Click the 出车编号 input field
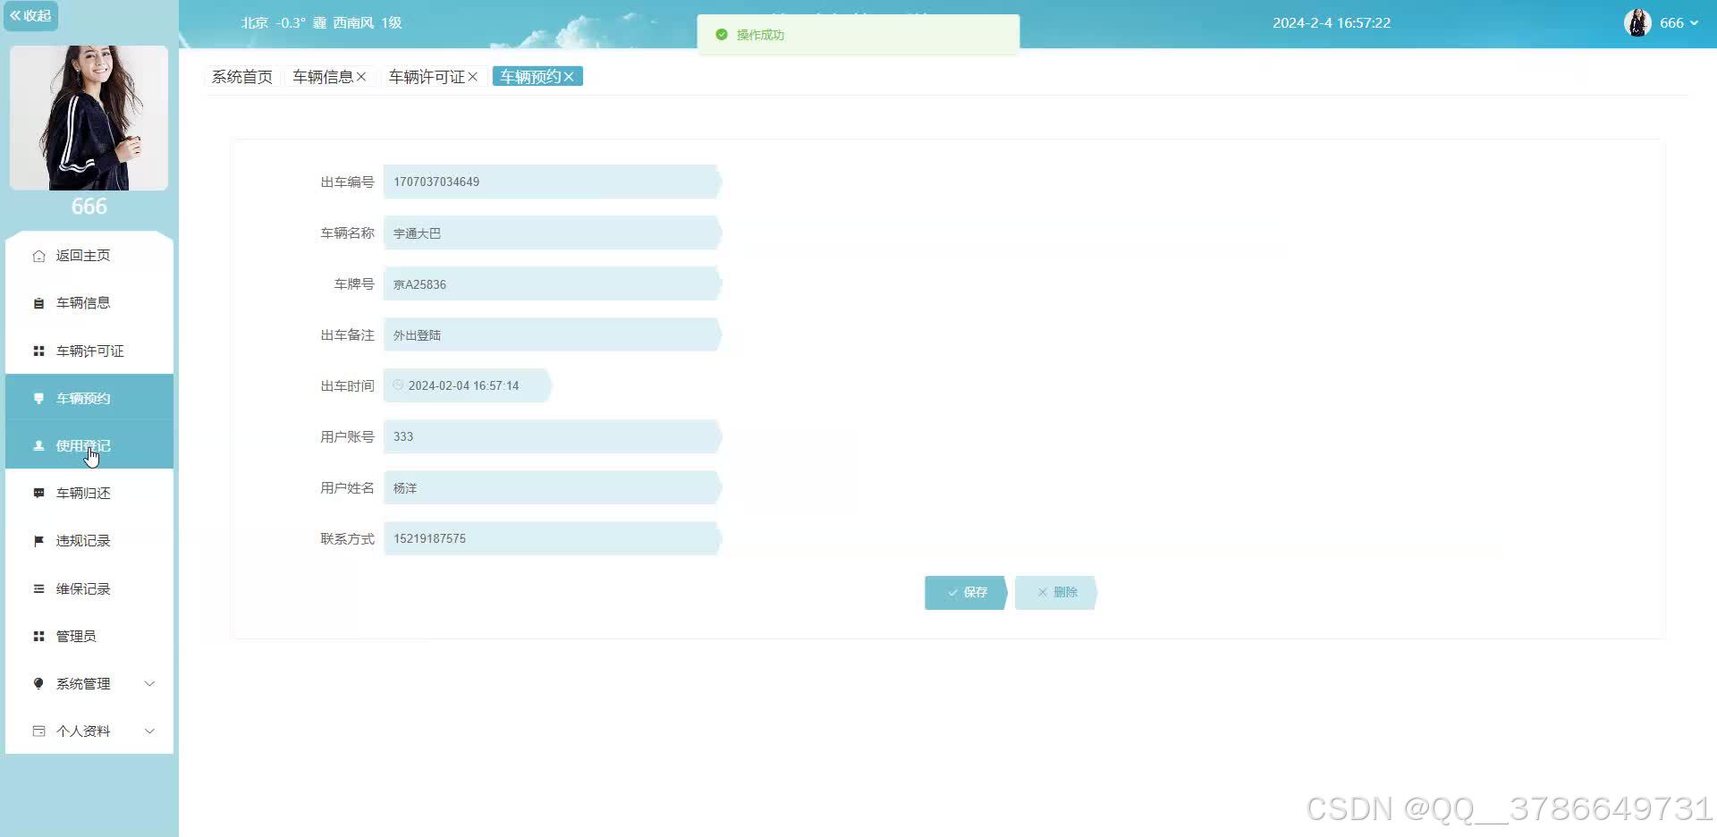Screen dimensions: 1717x837 552,182
